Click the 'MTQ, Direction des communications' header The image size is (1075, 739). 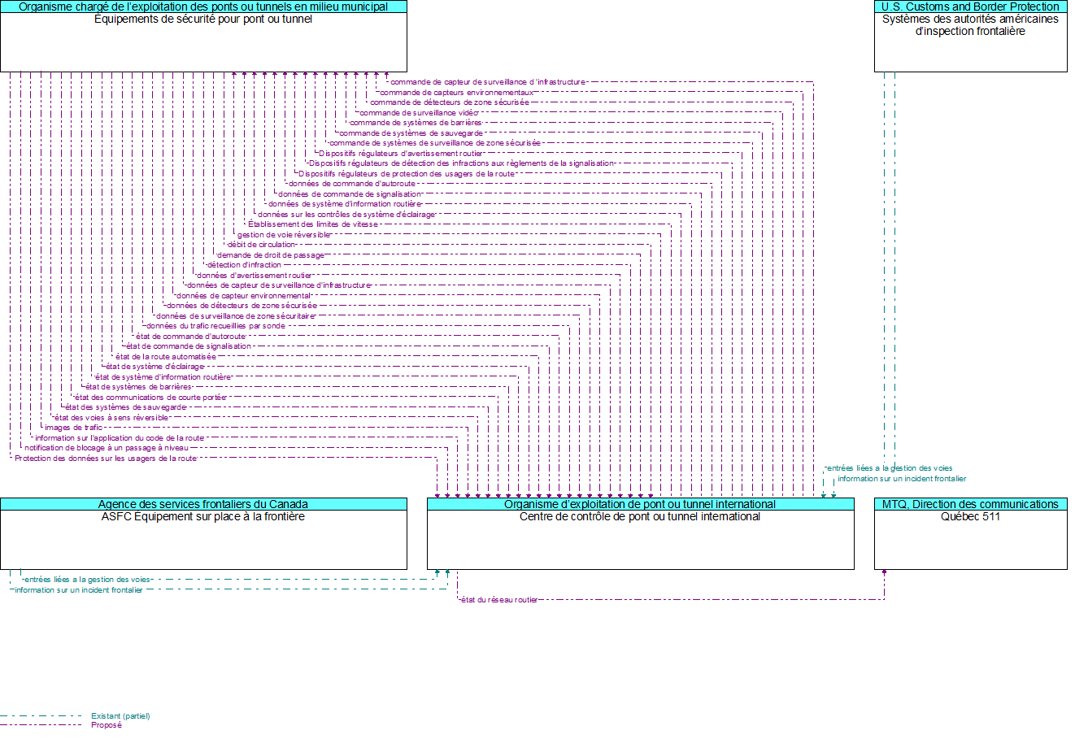click(x=970, y=504)
